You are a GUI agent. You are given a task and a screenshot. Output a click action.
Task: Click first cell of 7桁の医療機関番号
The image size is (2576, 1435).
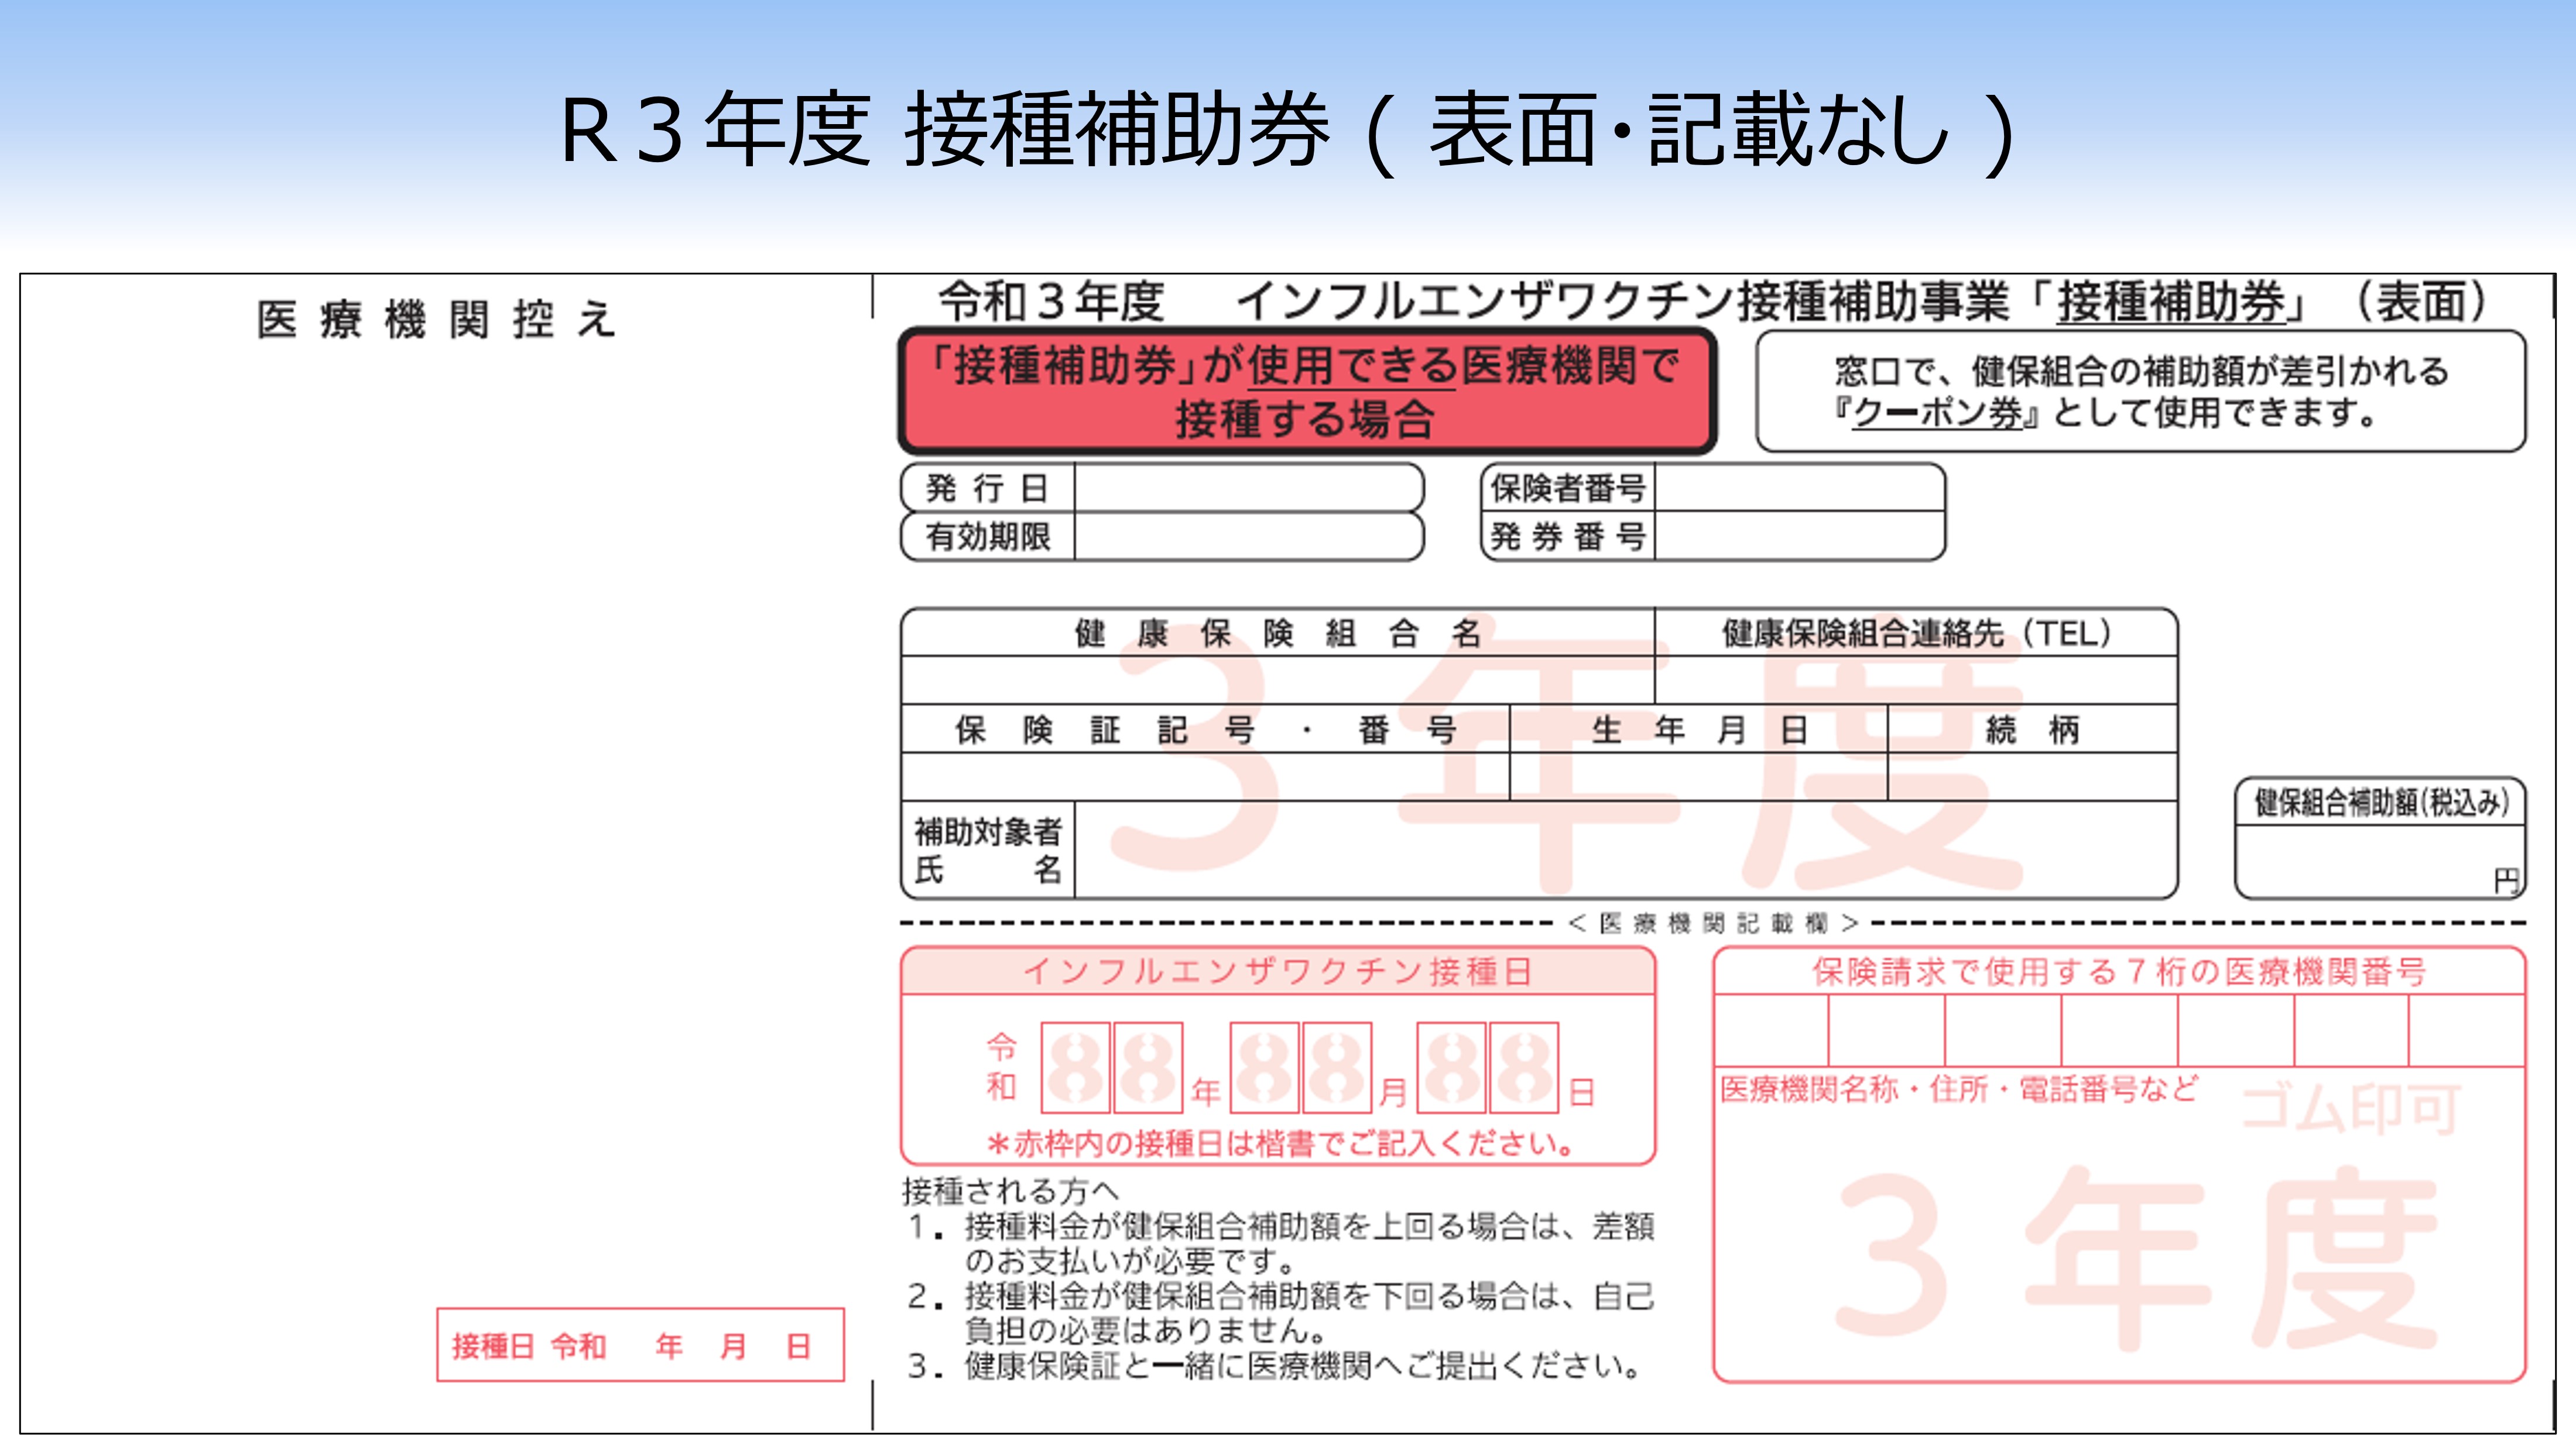click(x=1771, y=1030)
